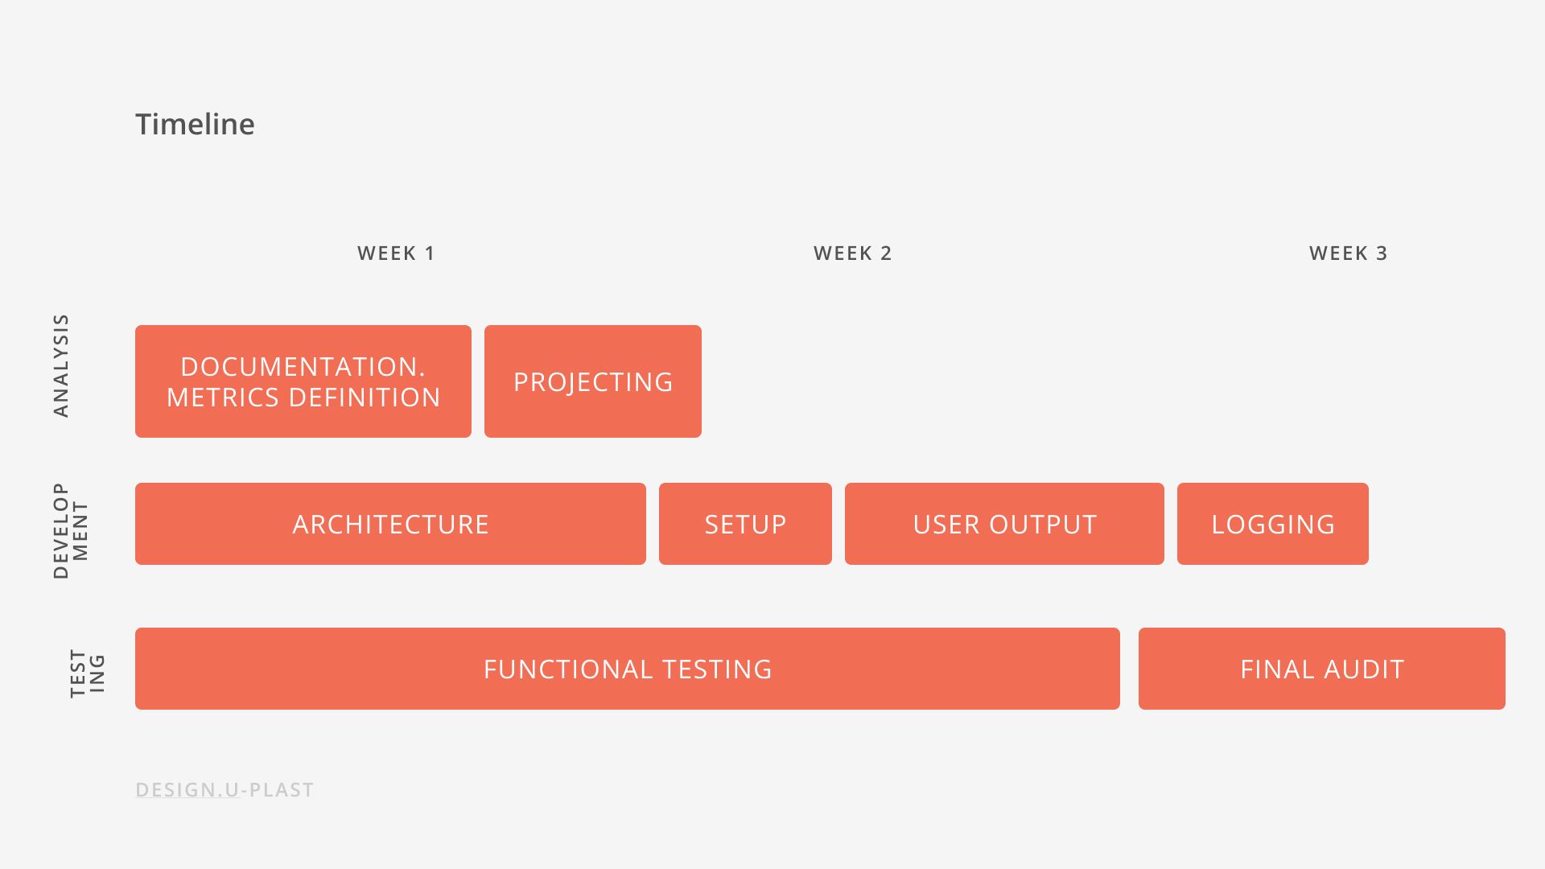Viewport: 1545px width, 869px height.
Task: Click the word FUNCTIONAL in testing bar
Action: (x=567, y=669)
